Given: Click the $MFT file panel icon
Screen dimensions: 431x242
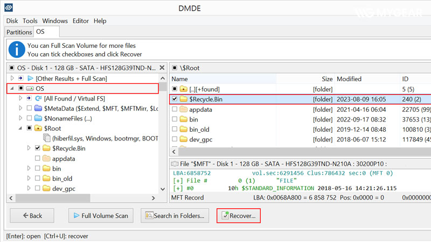Looking at the screenshot, I should click(x=175, y=164).
